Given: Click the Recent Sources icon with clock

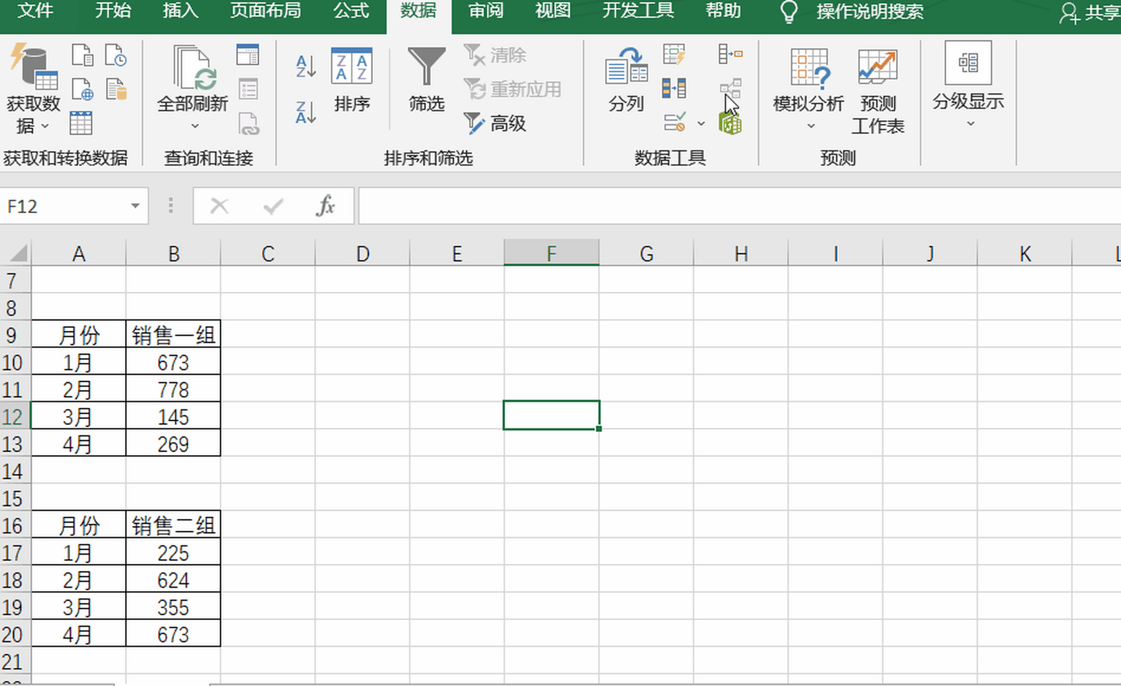Looking at the screenshot, I should [116, 55].
